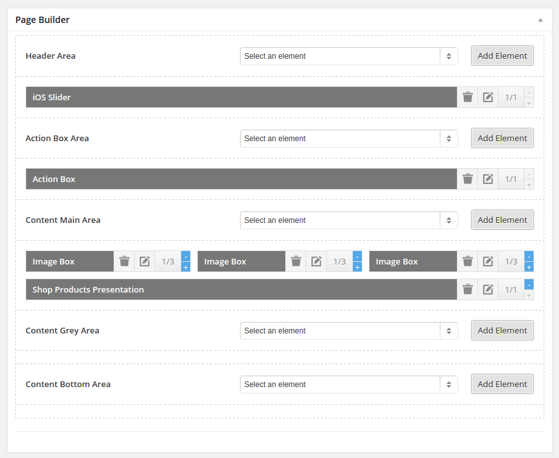Viewport: 559px width, 458px height.
Task: Edit the middle Image Box
Action: (317, 261)
